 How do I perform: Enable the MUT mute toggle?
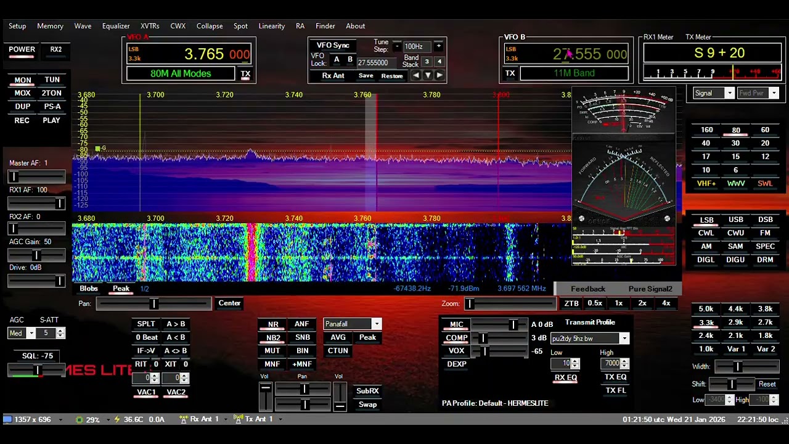coord(272,351)
